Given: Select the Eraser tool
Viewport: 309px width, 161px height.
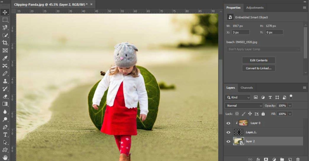Looking at the screenshot, I should (5, 97).
